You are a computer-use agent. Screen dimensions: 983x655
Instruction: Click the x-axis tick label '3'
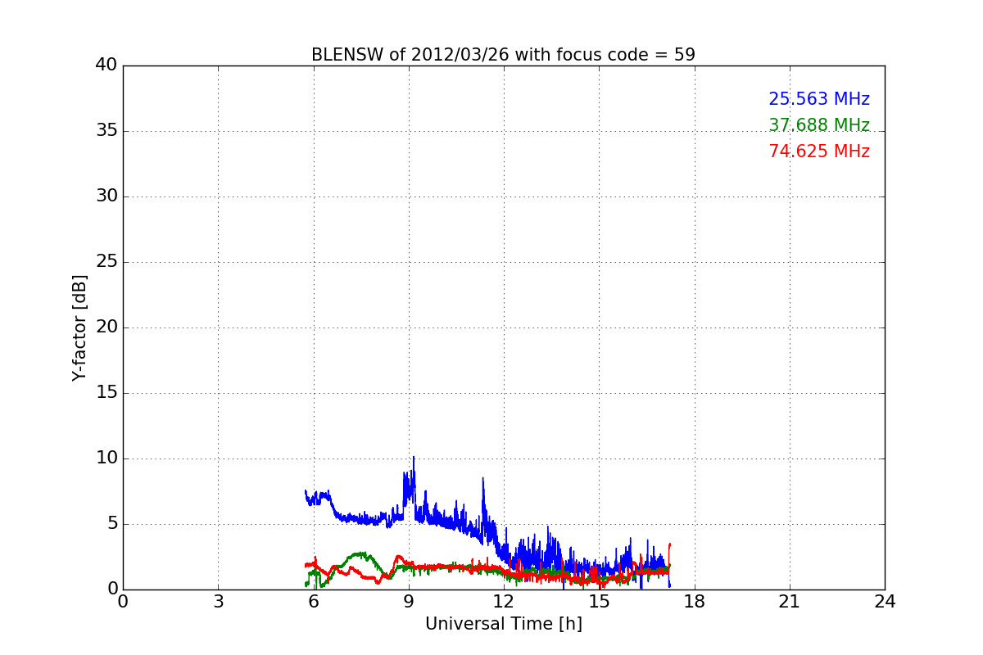pos(218,602)
